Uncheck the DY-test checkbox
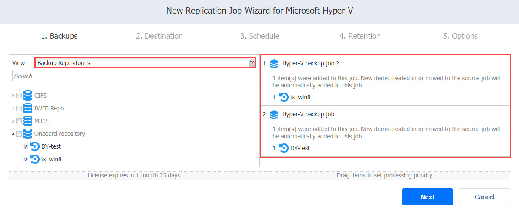Screen dimensions: 519x211 [26, 147]
